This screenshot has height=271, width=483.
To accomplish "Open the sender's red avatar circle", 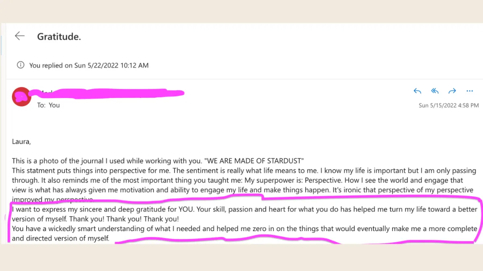I will click(x=21, y=97).
